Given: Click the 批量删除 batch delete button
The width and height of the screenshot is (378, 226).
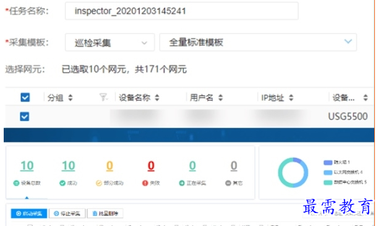Looking at the screenshot, I should (105, 213).
